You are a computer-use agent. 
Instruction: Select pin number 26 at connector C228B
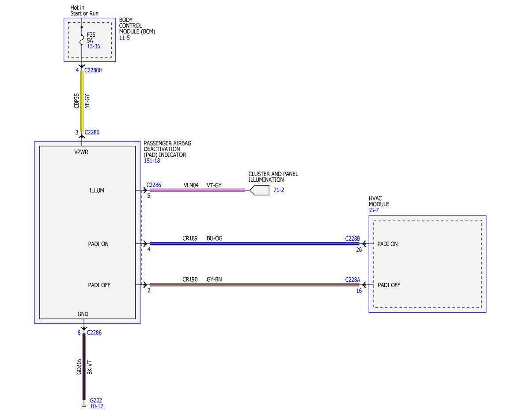(359, 249)
